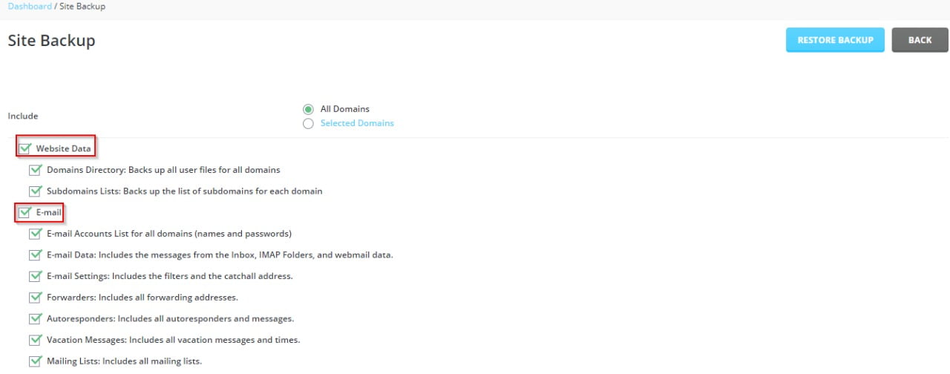Screen dimensions: 950x374
Task: Uncheck the Website Data checkbox
Action: pyautogui.click(x=25, y=148)
